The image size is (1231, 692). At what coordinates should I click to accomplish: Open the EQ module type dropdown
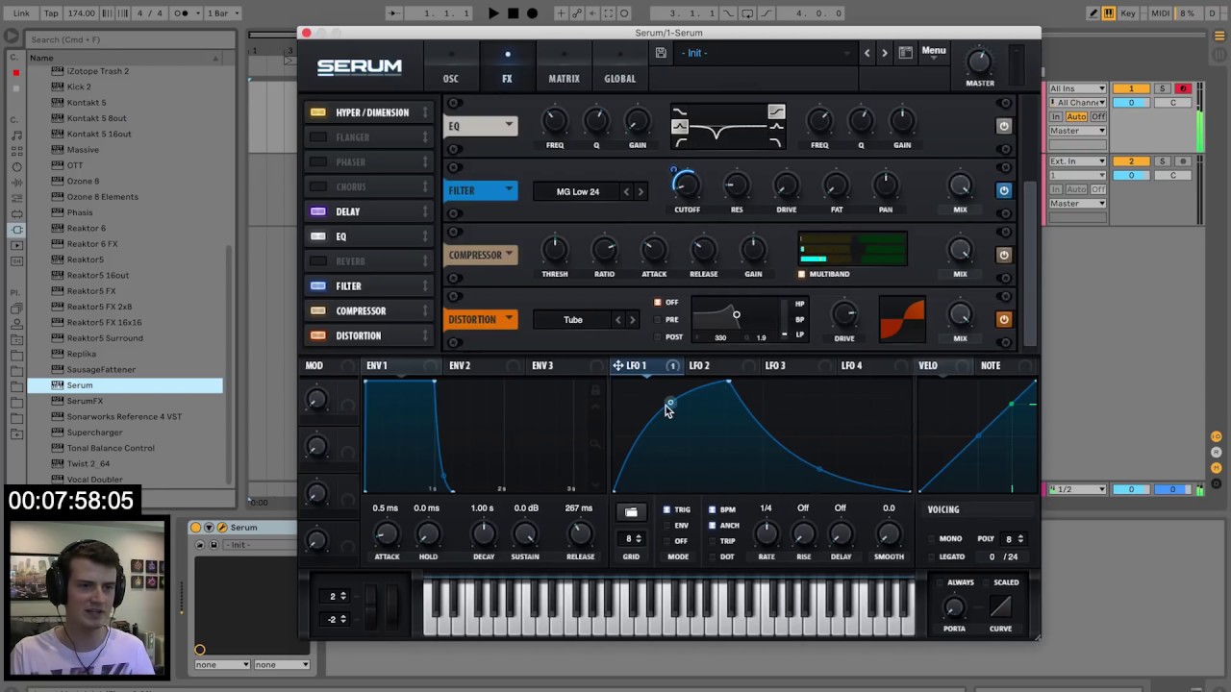click(481, 126)
